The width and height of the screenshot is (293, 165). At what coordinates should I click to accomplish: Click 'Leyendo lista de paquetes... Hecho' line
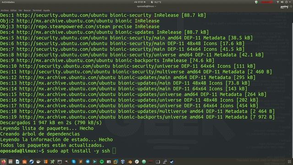click(x=47, y=128)
